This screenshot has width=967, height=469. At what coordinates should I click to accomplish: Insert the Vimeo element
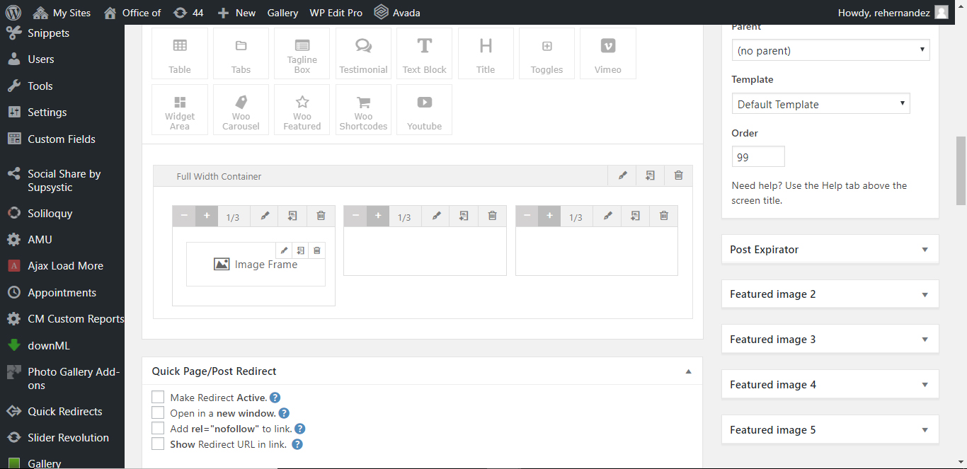click(x=608, y=53)
